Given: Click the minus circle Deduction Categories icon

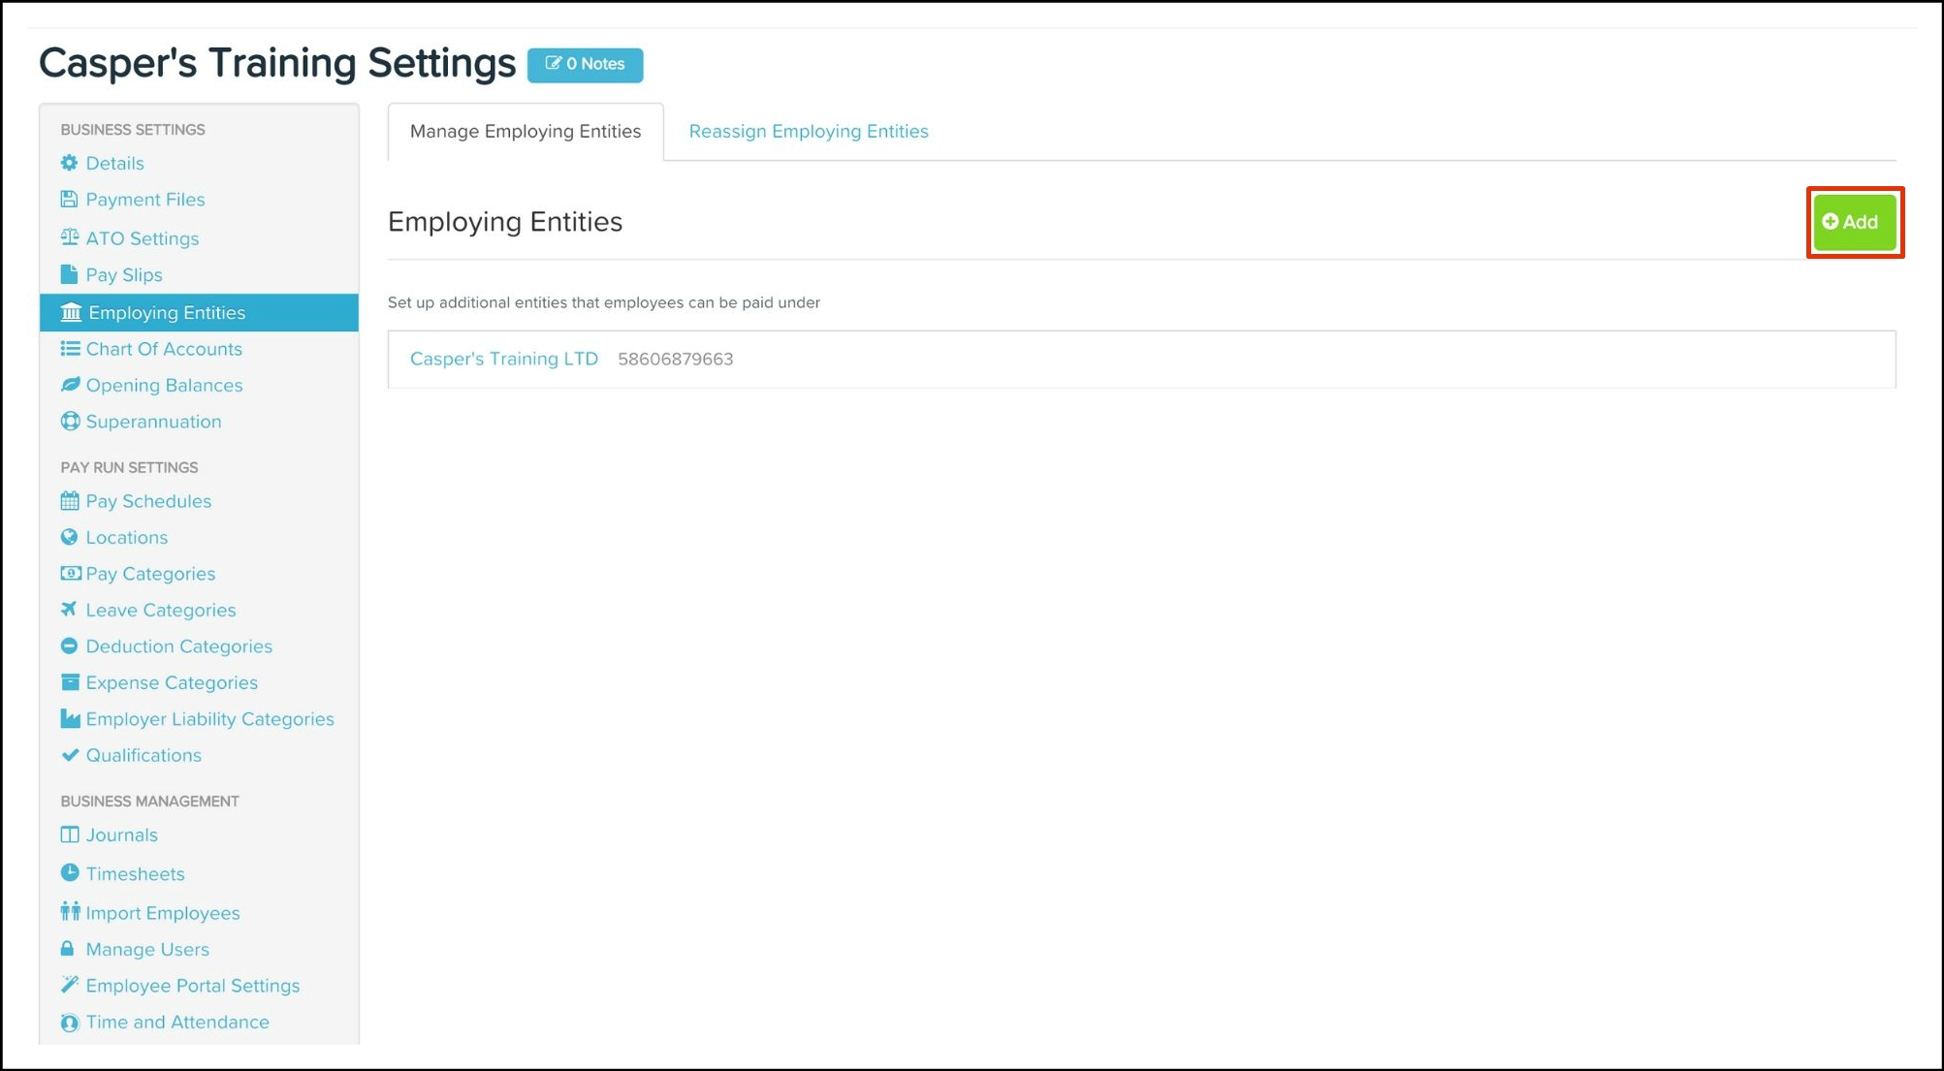Looking at the screenshot, I should pyautogui.click(x=69, y=646).
